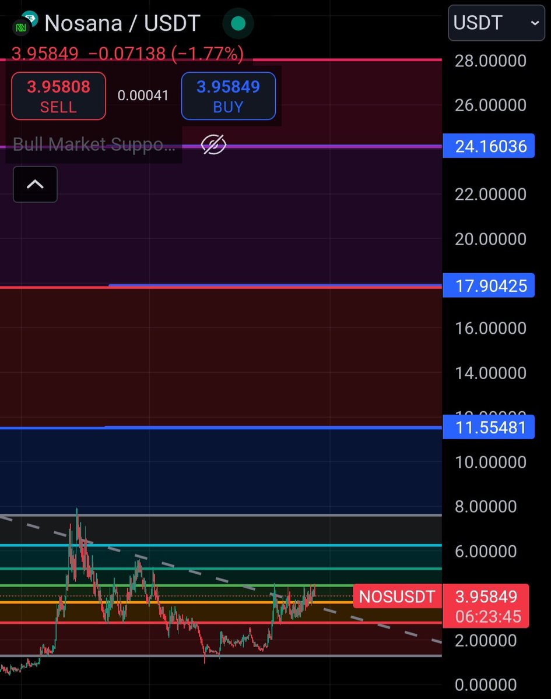This screenshot has width=551, height=699.
Task: Click the SELL 3.95808 button
Action: coord(58,96)
